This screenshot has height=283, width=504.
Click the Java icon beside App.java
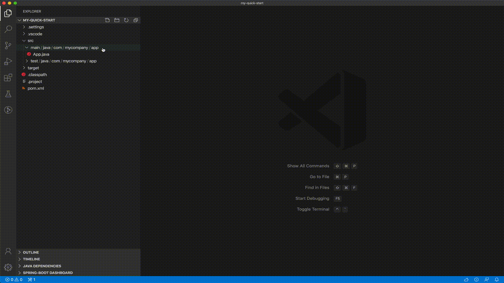tap(29, 54)
